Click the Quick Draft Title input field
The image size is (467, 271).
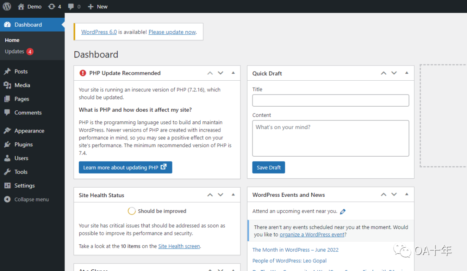pyautogui.click(x=330, y=101)
